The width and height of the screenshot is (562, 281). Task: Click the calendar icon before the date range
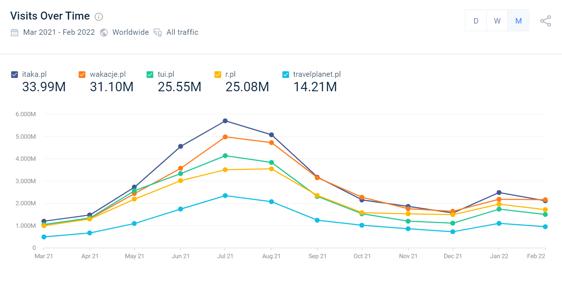(15, 33)
